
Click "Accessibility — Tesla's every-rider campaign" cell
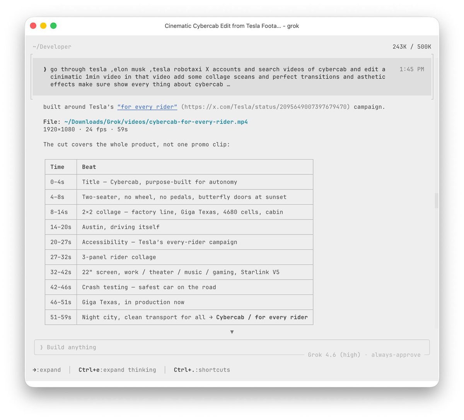(x=195, y=242)
